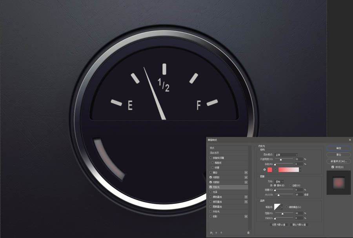Click the plus icon beside 渐变叠加
The image size is (353, 238).
[246, 202]
